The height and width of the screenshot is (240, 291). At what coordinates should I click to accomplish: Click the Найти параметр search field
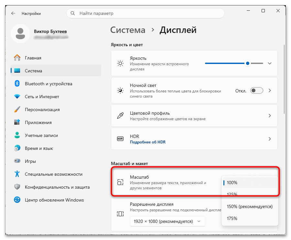click(145, 13)
